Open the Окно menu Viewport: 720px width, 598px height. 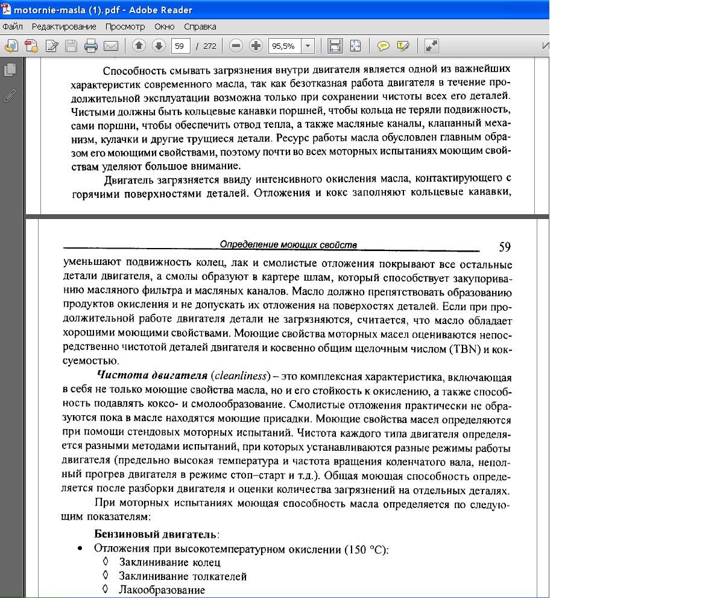[165, 27]
